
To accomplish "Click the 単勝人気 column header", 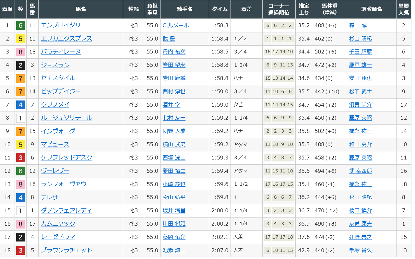I will [x=404, y=9].
